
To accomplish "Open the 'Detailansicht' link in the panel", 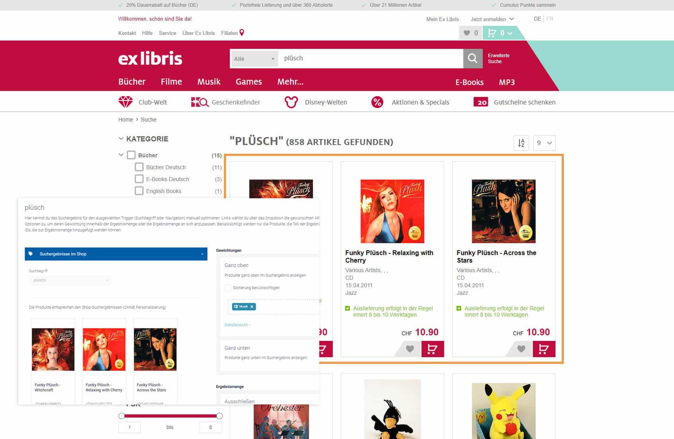I will (236, 325).
